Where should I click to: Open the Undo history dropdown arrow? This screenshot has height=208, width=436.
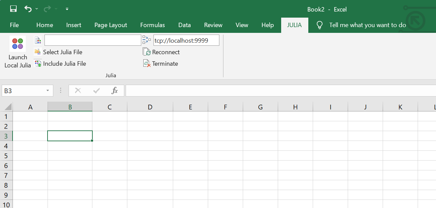pyautogui.click(x=37, y=9)
